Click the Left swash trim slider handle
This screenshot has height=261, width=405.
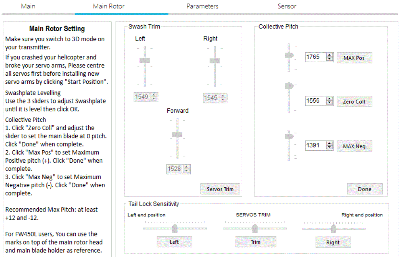144,60
